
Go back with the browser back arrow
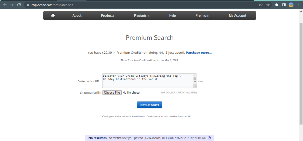pyautogui.click(x=5, y=5)
